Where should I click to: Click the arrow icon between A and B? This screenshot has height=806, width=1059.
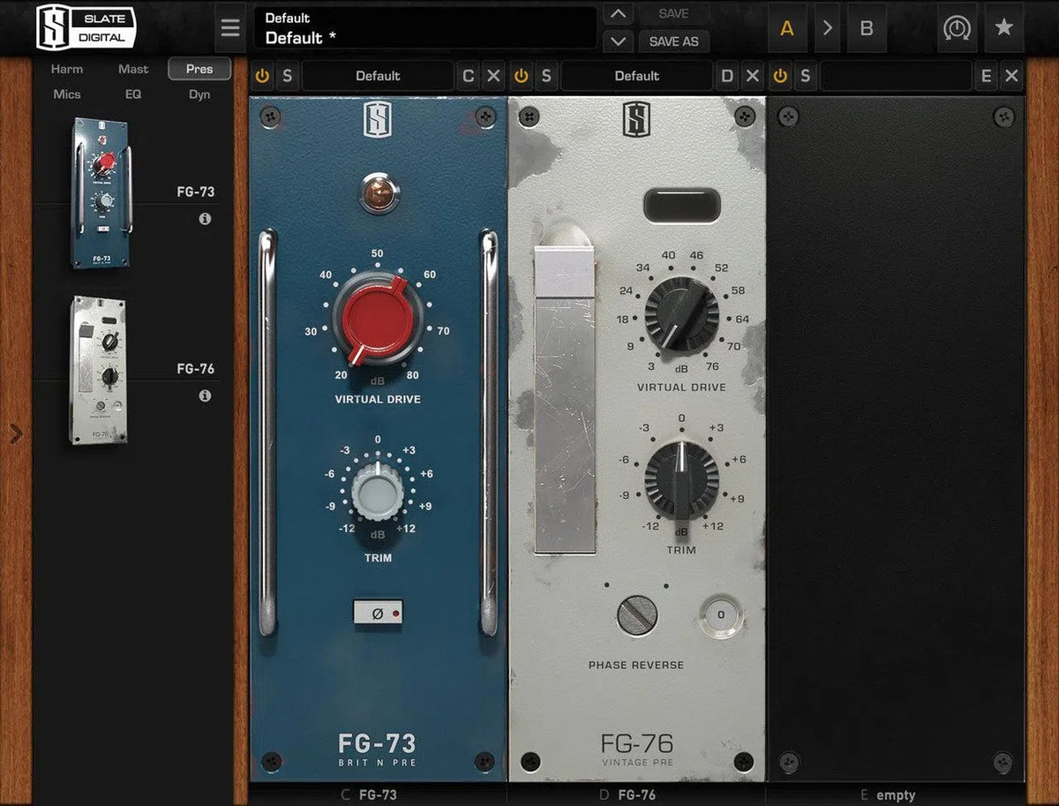coord(827,27)
